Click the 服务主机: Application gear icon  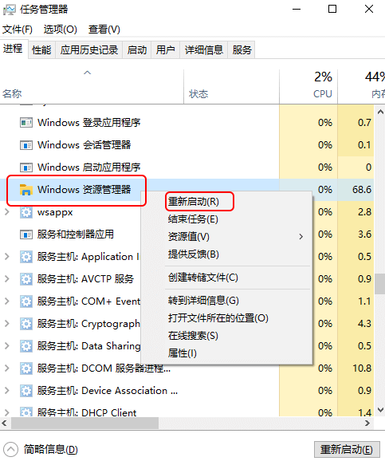[26, 257]
